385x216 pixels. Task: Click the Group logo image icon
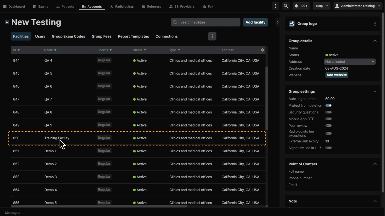292,24
